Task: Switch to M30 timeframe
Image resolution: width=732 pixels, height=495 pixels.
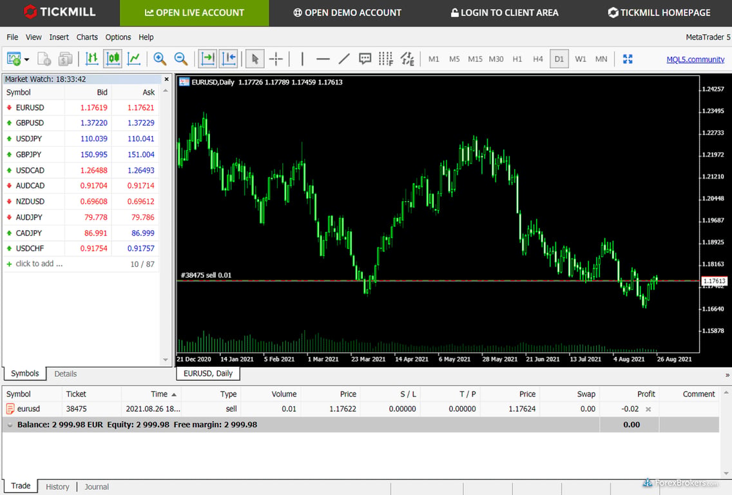Action: [496, 59]
